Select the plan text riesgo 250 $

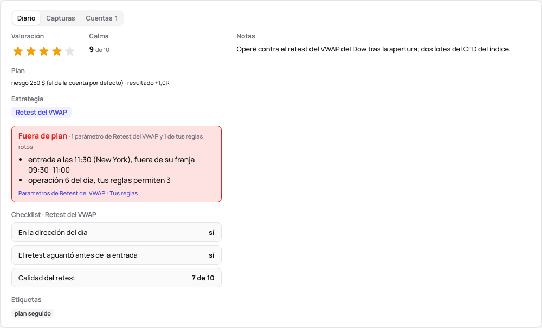tap(90, 83)
